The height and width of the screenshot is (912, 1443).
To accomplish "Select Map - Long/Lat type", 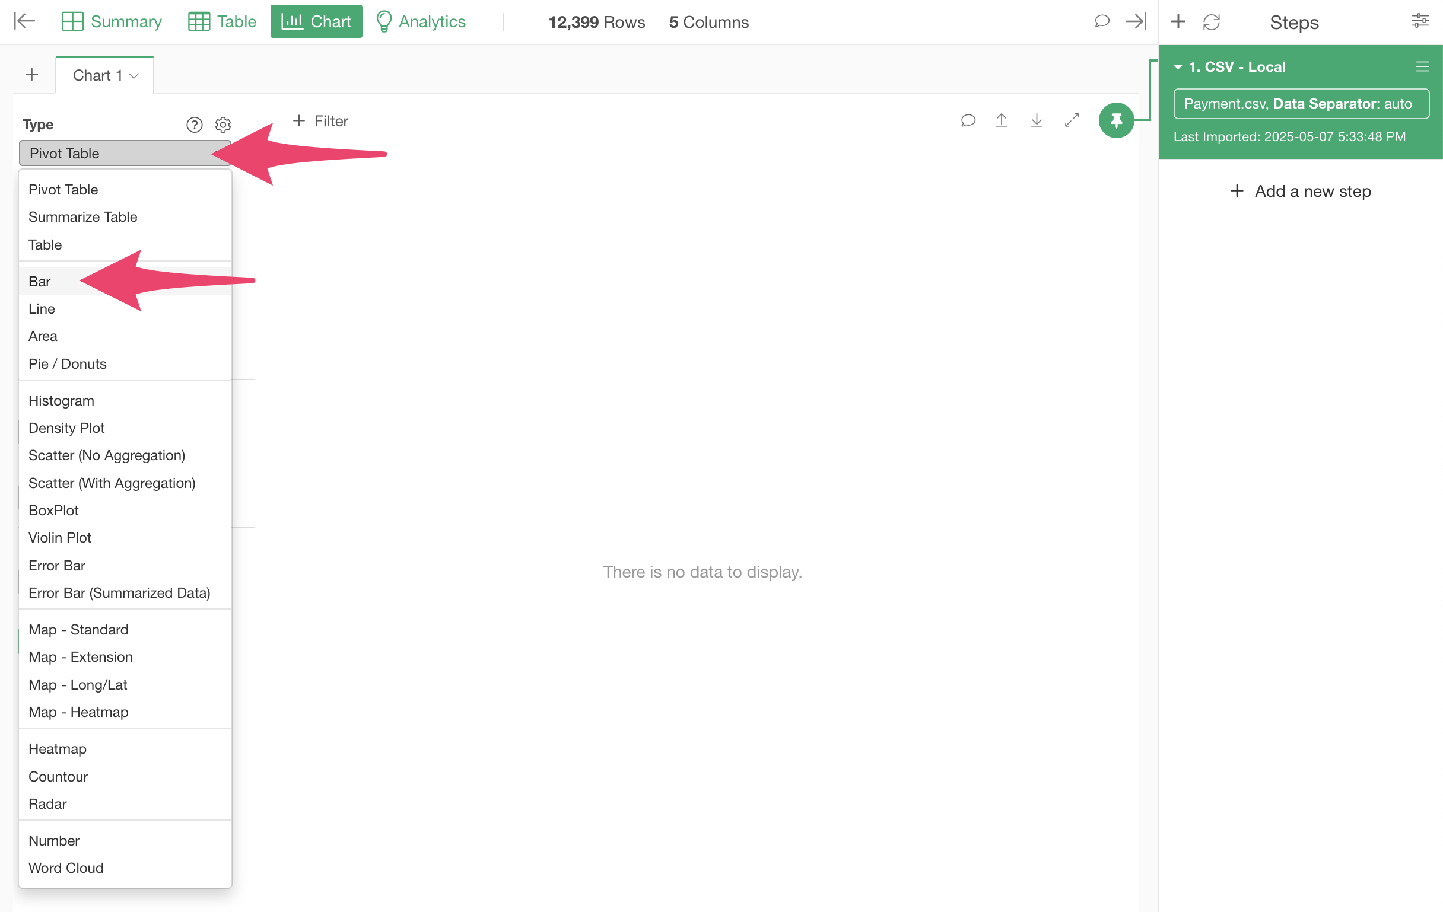I will click(125, 685).
